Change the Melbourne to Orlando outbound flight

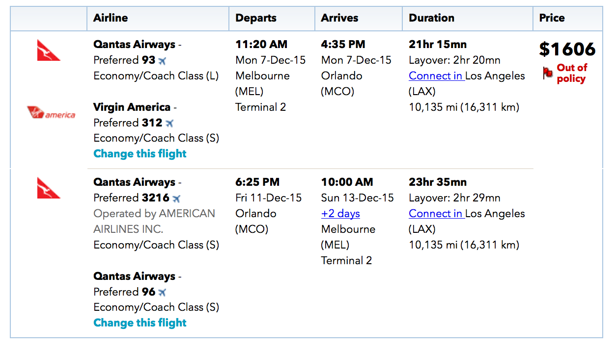coord(140,154)
